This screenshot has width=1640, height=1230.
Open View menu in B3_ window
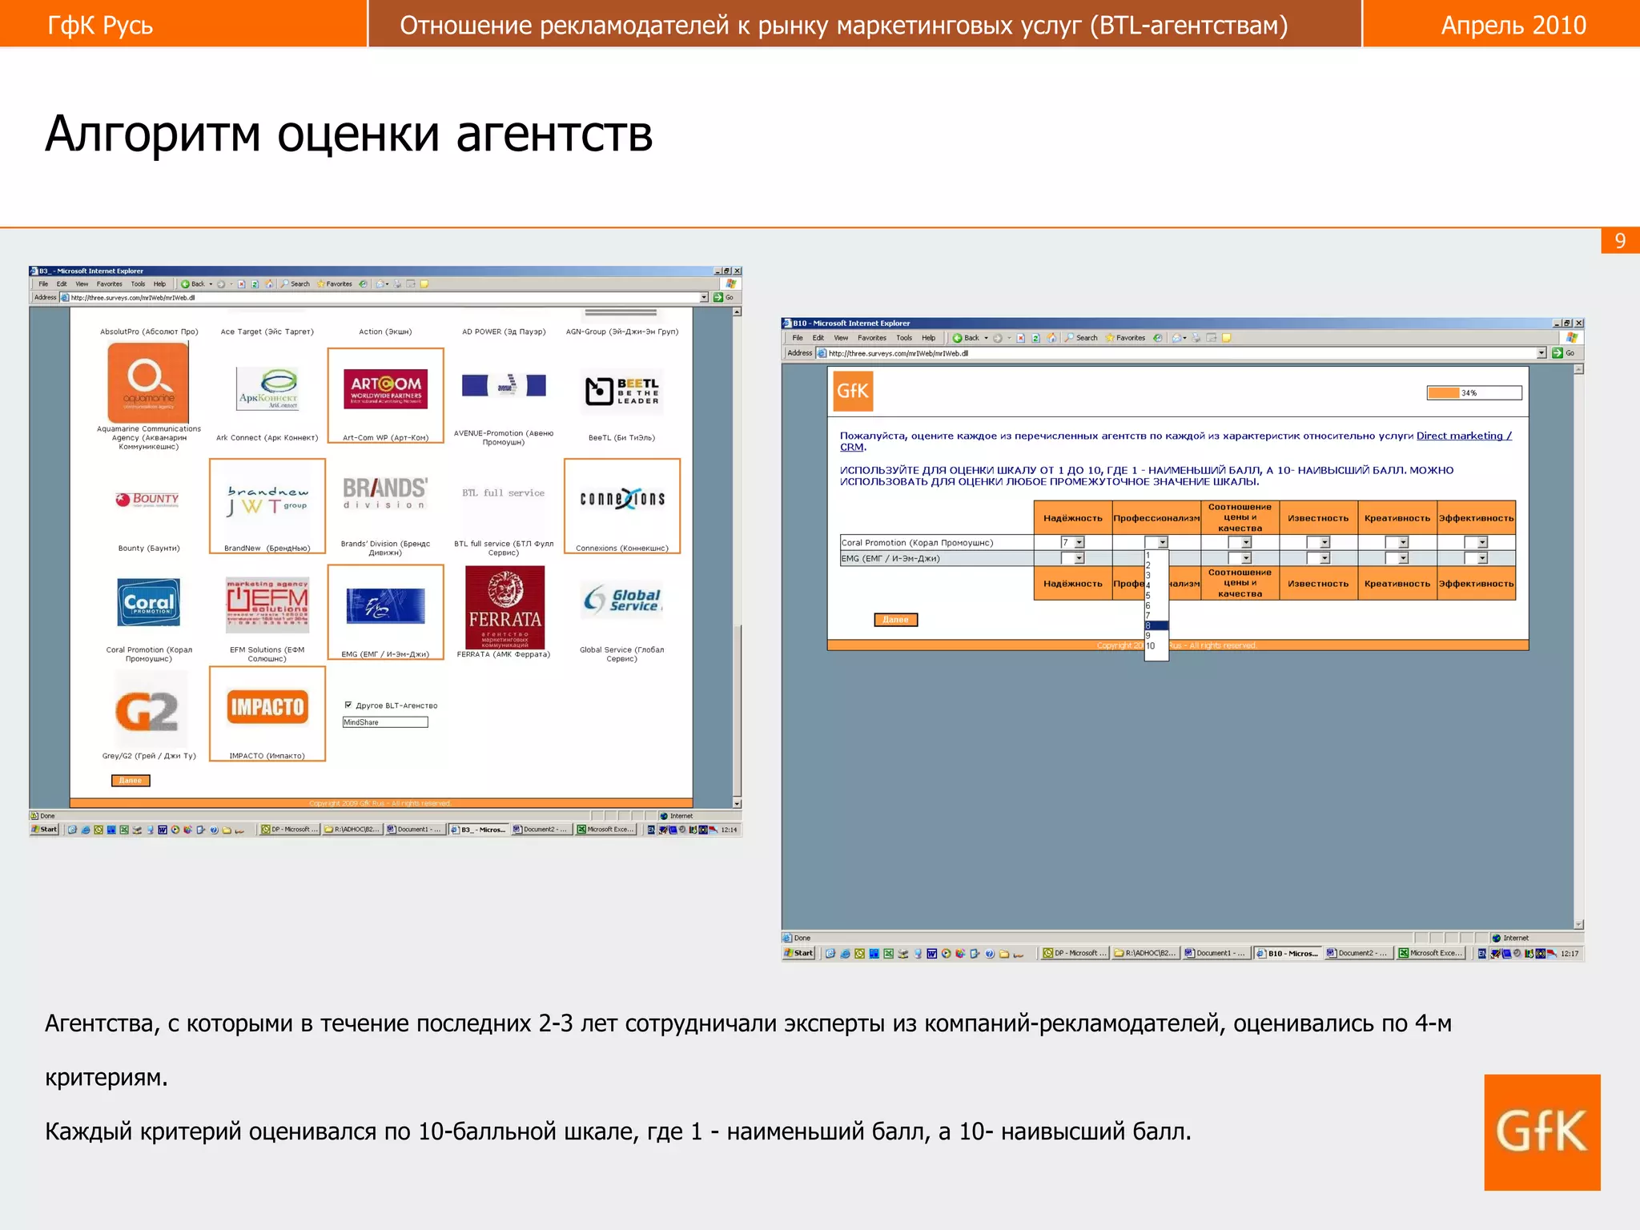(x=82, y=283)
